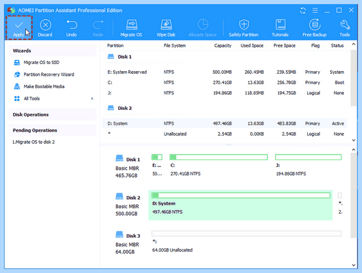
Task: Select Disk 1 icon in partition list
Action: (111, 56)
